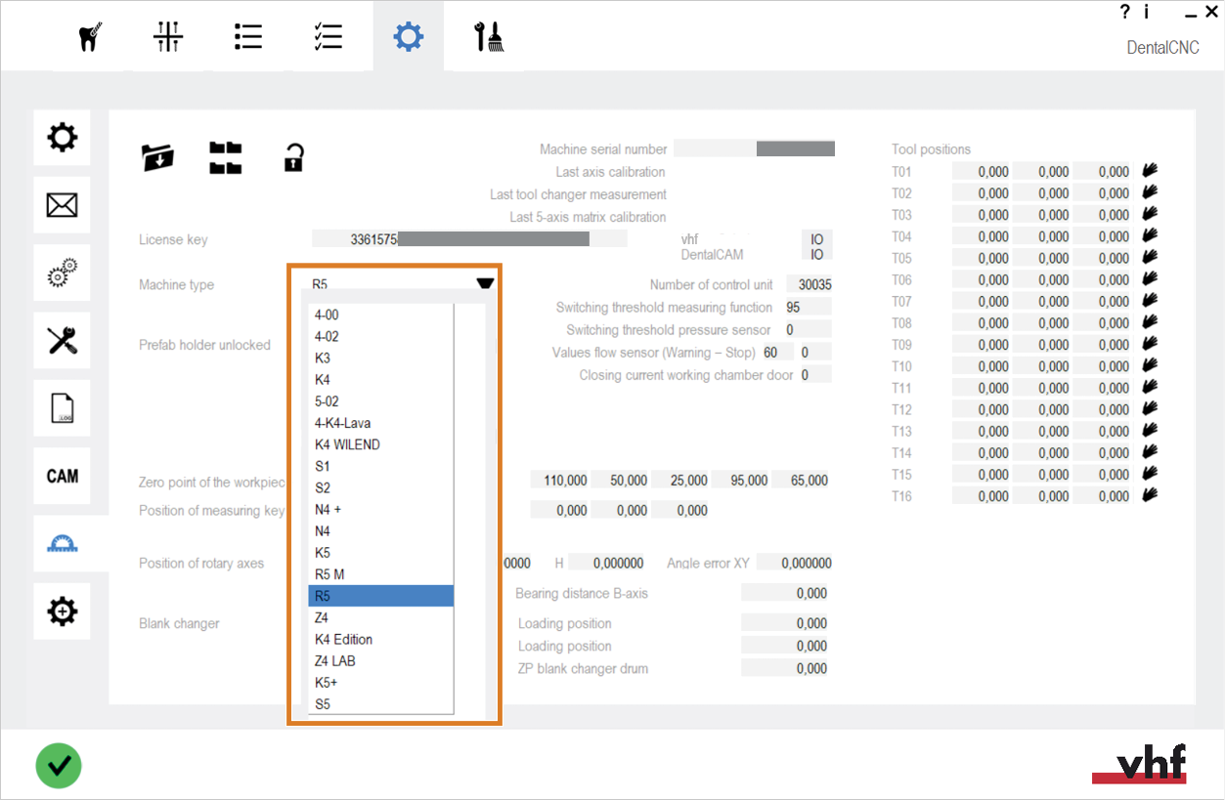Open the tooth machining view tab

pos(90,37)
